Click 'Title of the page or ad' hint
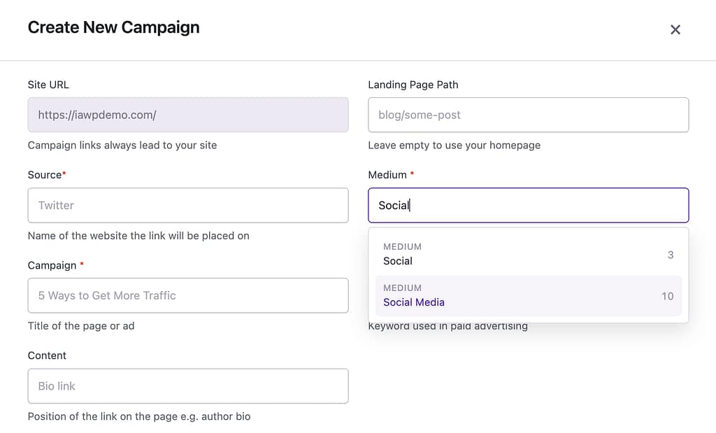This screenshot has height=433, width=716. click(81, 326)
